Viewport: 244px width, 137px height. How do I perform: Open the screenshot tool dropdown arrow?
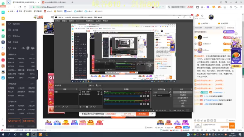(204, 7)
